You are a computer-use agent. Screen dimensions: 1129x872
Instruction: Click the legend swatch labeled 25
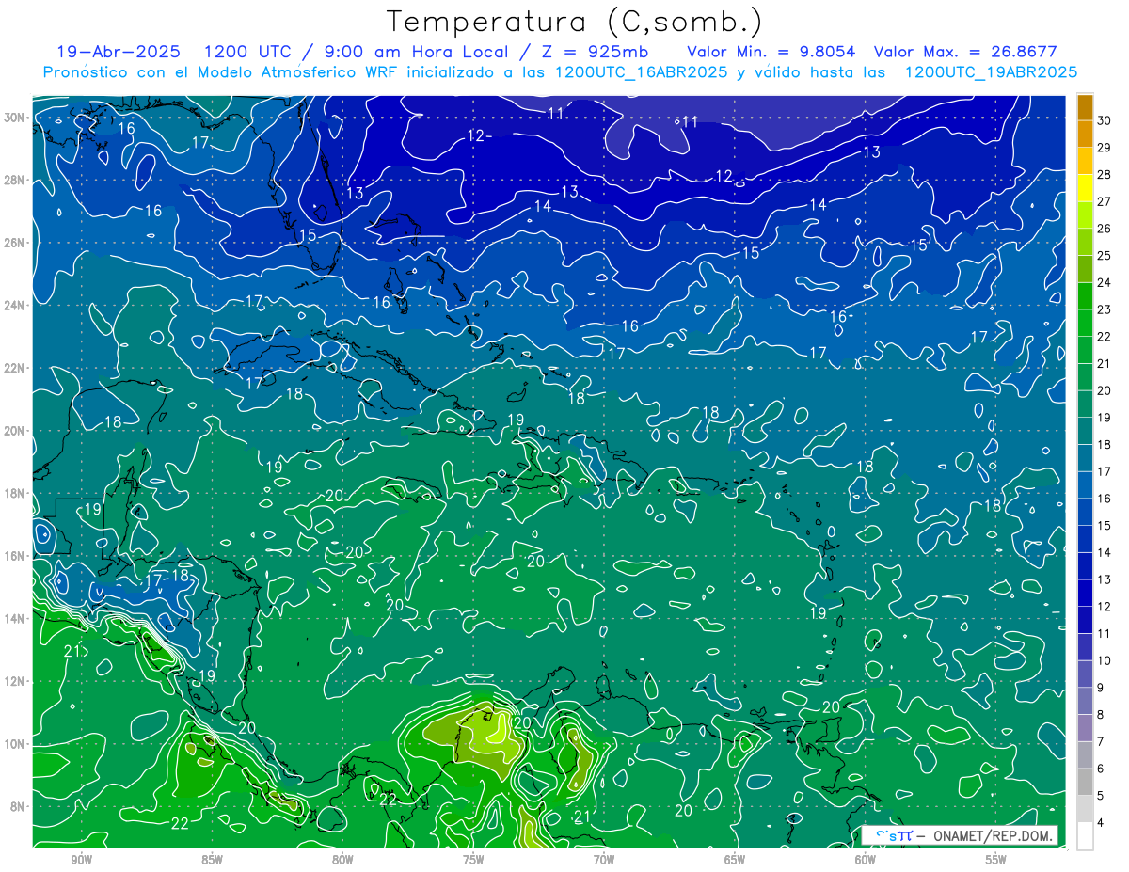click(x=1085, y=243)
